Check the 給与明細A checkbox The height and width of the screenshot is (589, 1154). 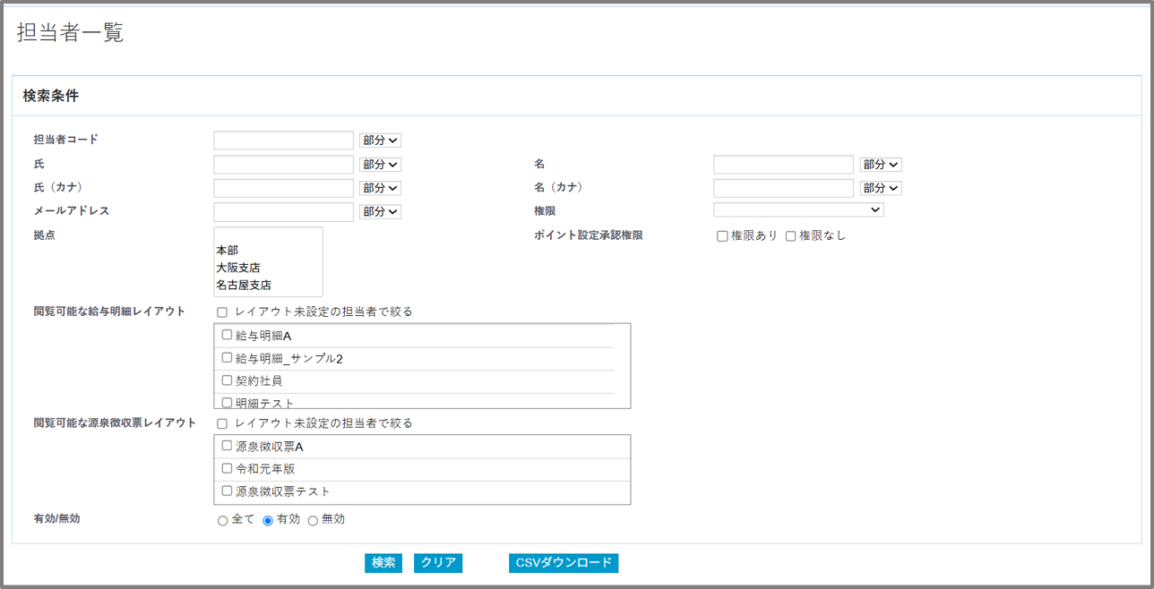click(227, 335)
